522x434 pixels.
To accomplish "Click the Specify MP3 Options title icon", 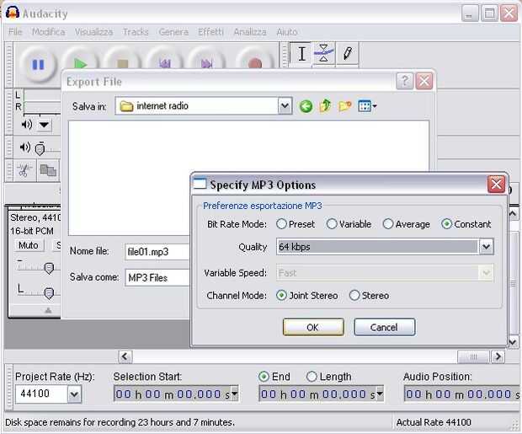I will click(x=200, y=184).
